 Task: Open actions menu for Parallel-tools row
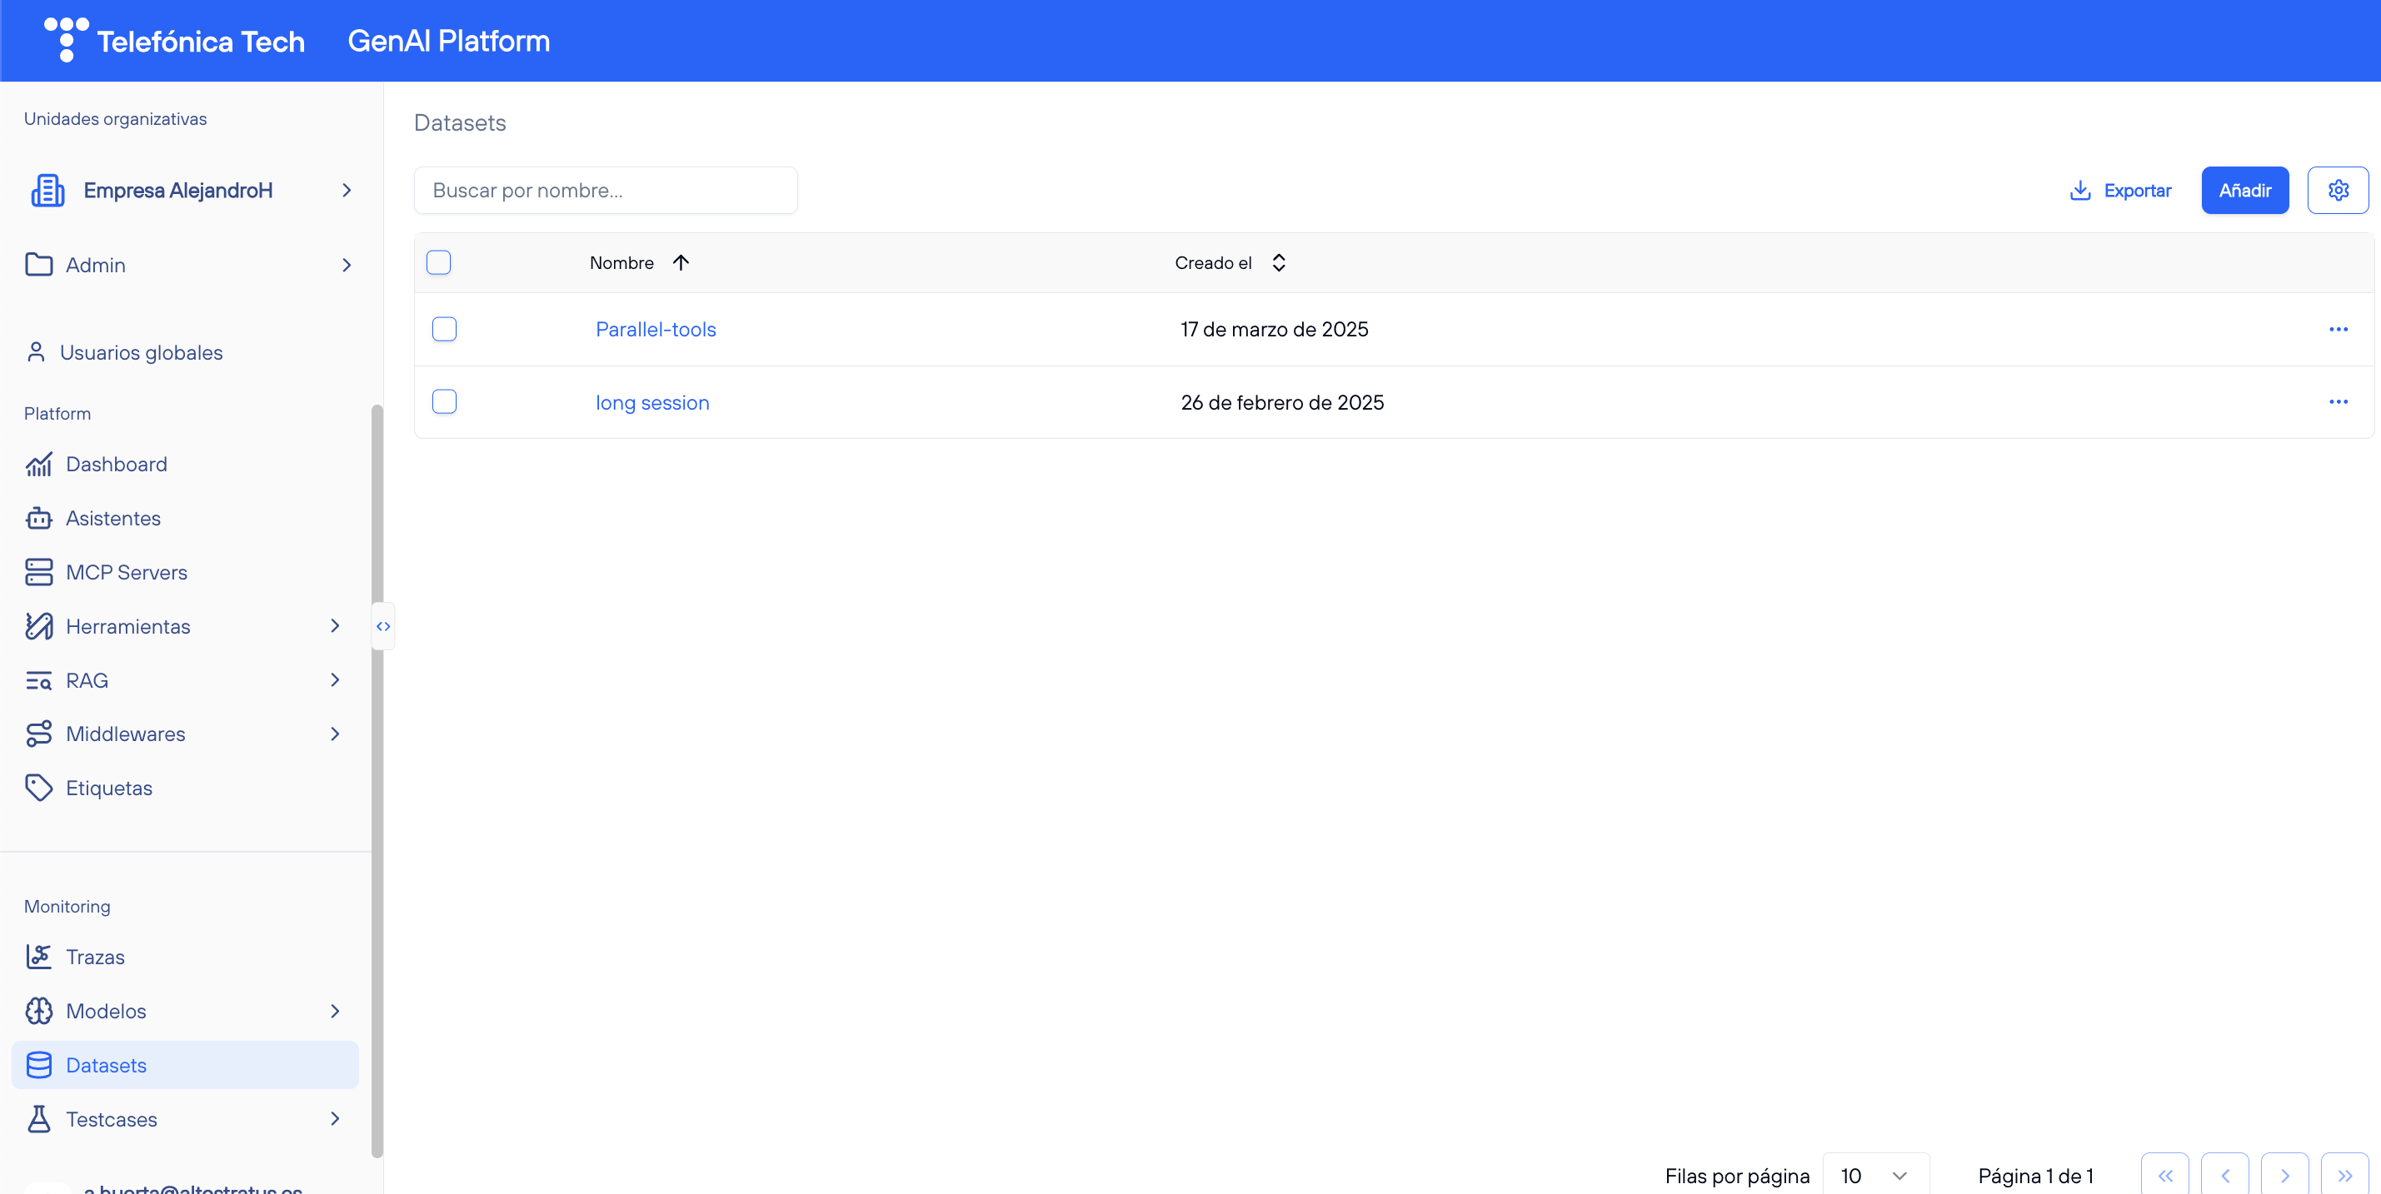[2339, 329]
